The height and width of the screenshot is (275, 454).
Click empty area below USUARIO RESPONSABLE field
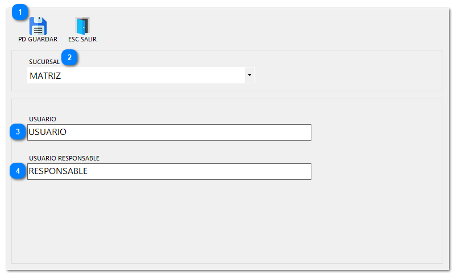pyautogui.click(x=170, y=221)
